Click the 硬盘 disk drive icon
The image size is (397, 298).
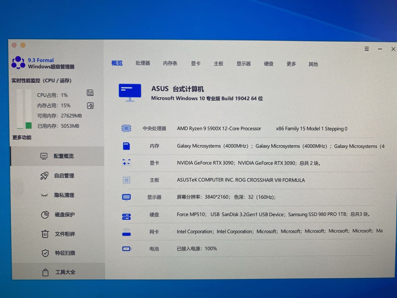pyautogui.click(x=126, y=217)
